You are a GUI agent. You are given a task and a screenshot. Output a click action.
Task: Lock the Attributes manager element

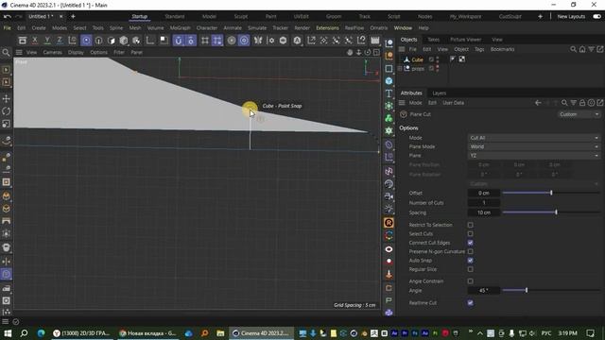click(582, 103)
